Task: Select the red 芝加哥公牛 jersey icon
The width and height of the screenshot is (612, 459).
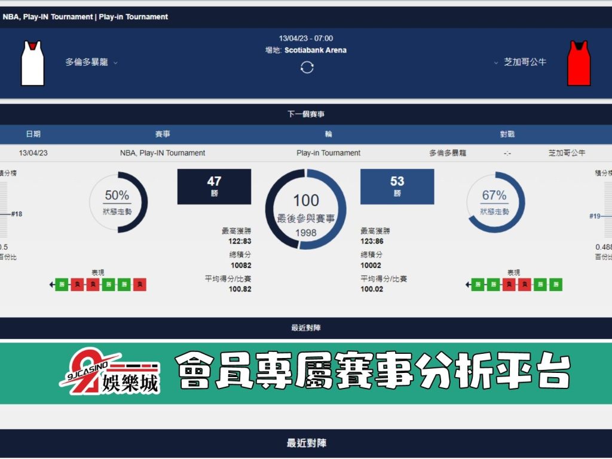Action: [x=577, y=62]
